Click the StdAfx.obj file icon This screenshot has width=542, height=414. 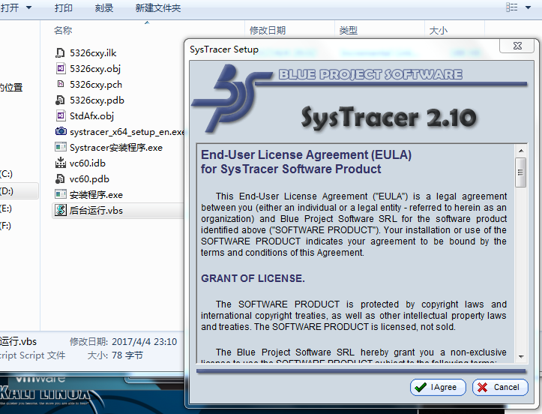point(61,115)
